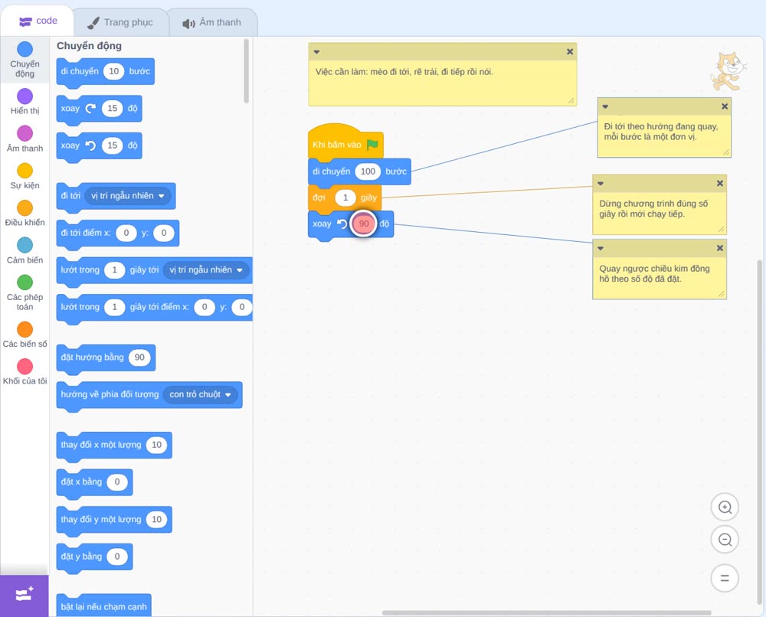The height and width of the screenshot is (617, 766).
Task: Collapse the 'Đi tới theo hướng' comment
Action: click(x=605, y=106)
